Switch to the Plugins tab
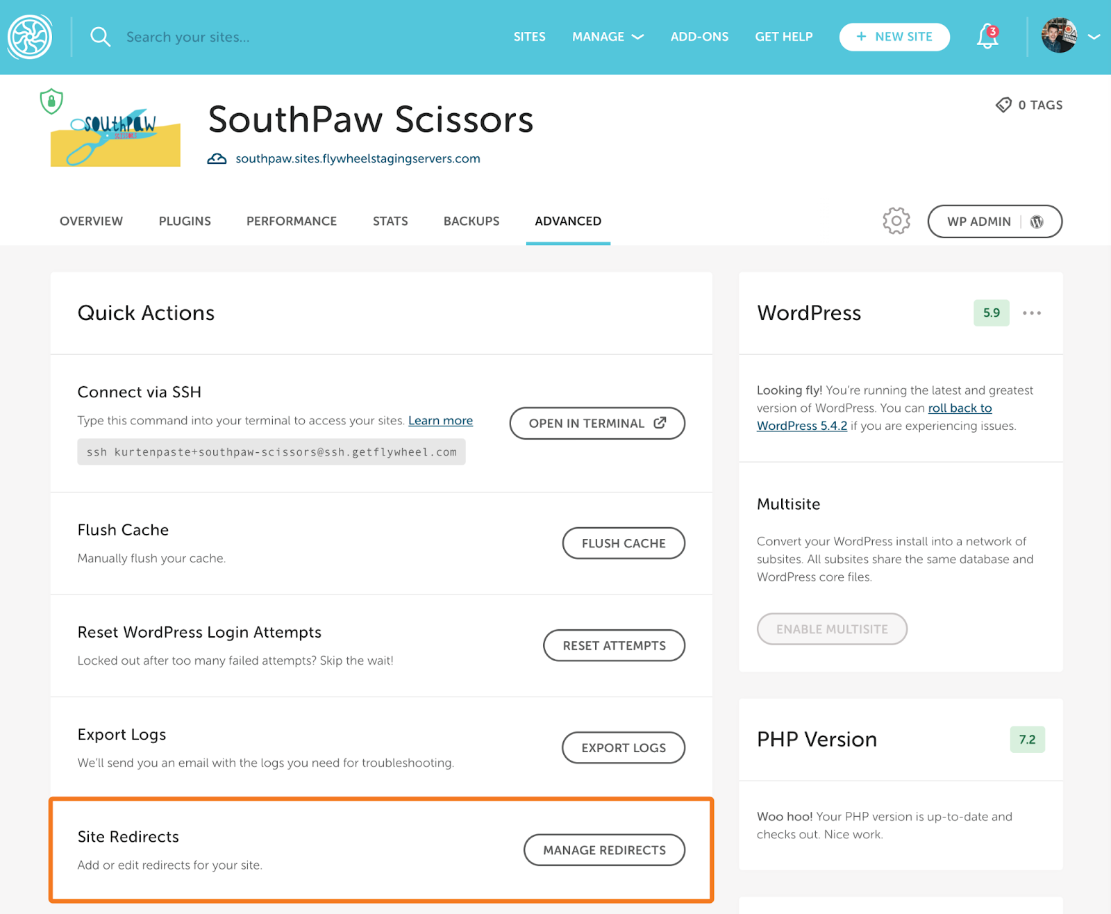Viewport: 1111px width, 914px height. pyautogui.click(x=185, y=221)
